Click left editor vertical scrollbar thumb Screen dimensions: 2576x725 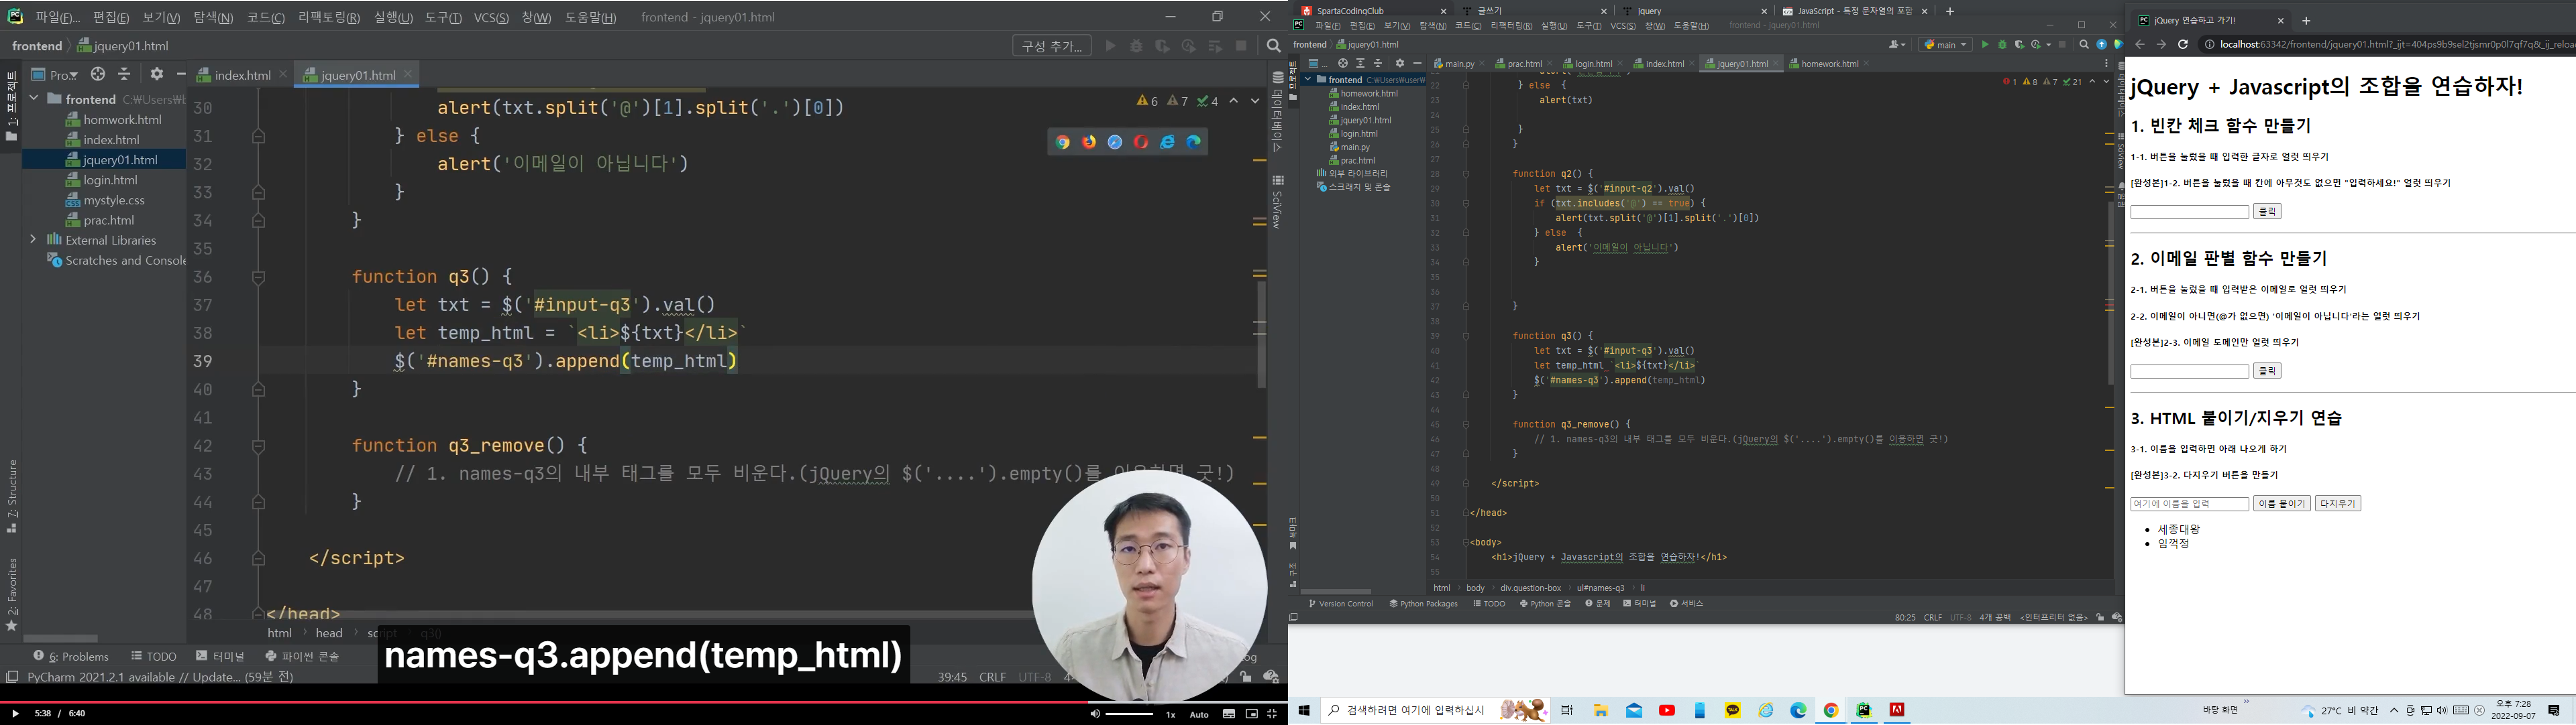point(1262,334)
